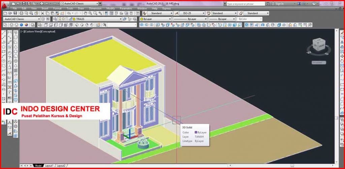Image resolution: width=345 pixels, height=169 pixels.
Task: Select the Conceptual visual style sphere
Action: click(26, 25)
